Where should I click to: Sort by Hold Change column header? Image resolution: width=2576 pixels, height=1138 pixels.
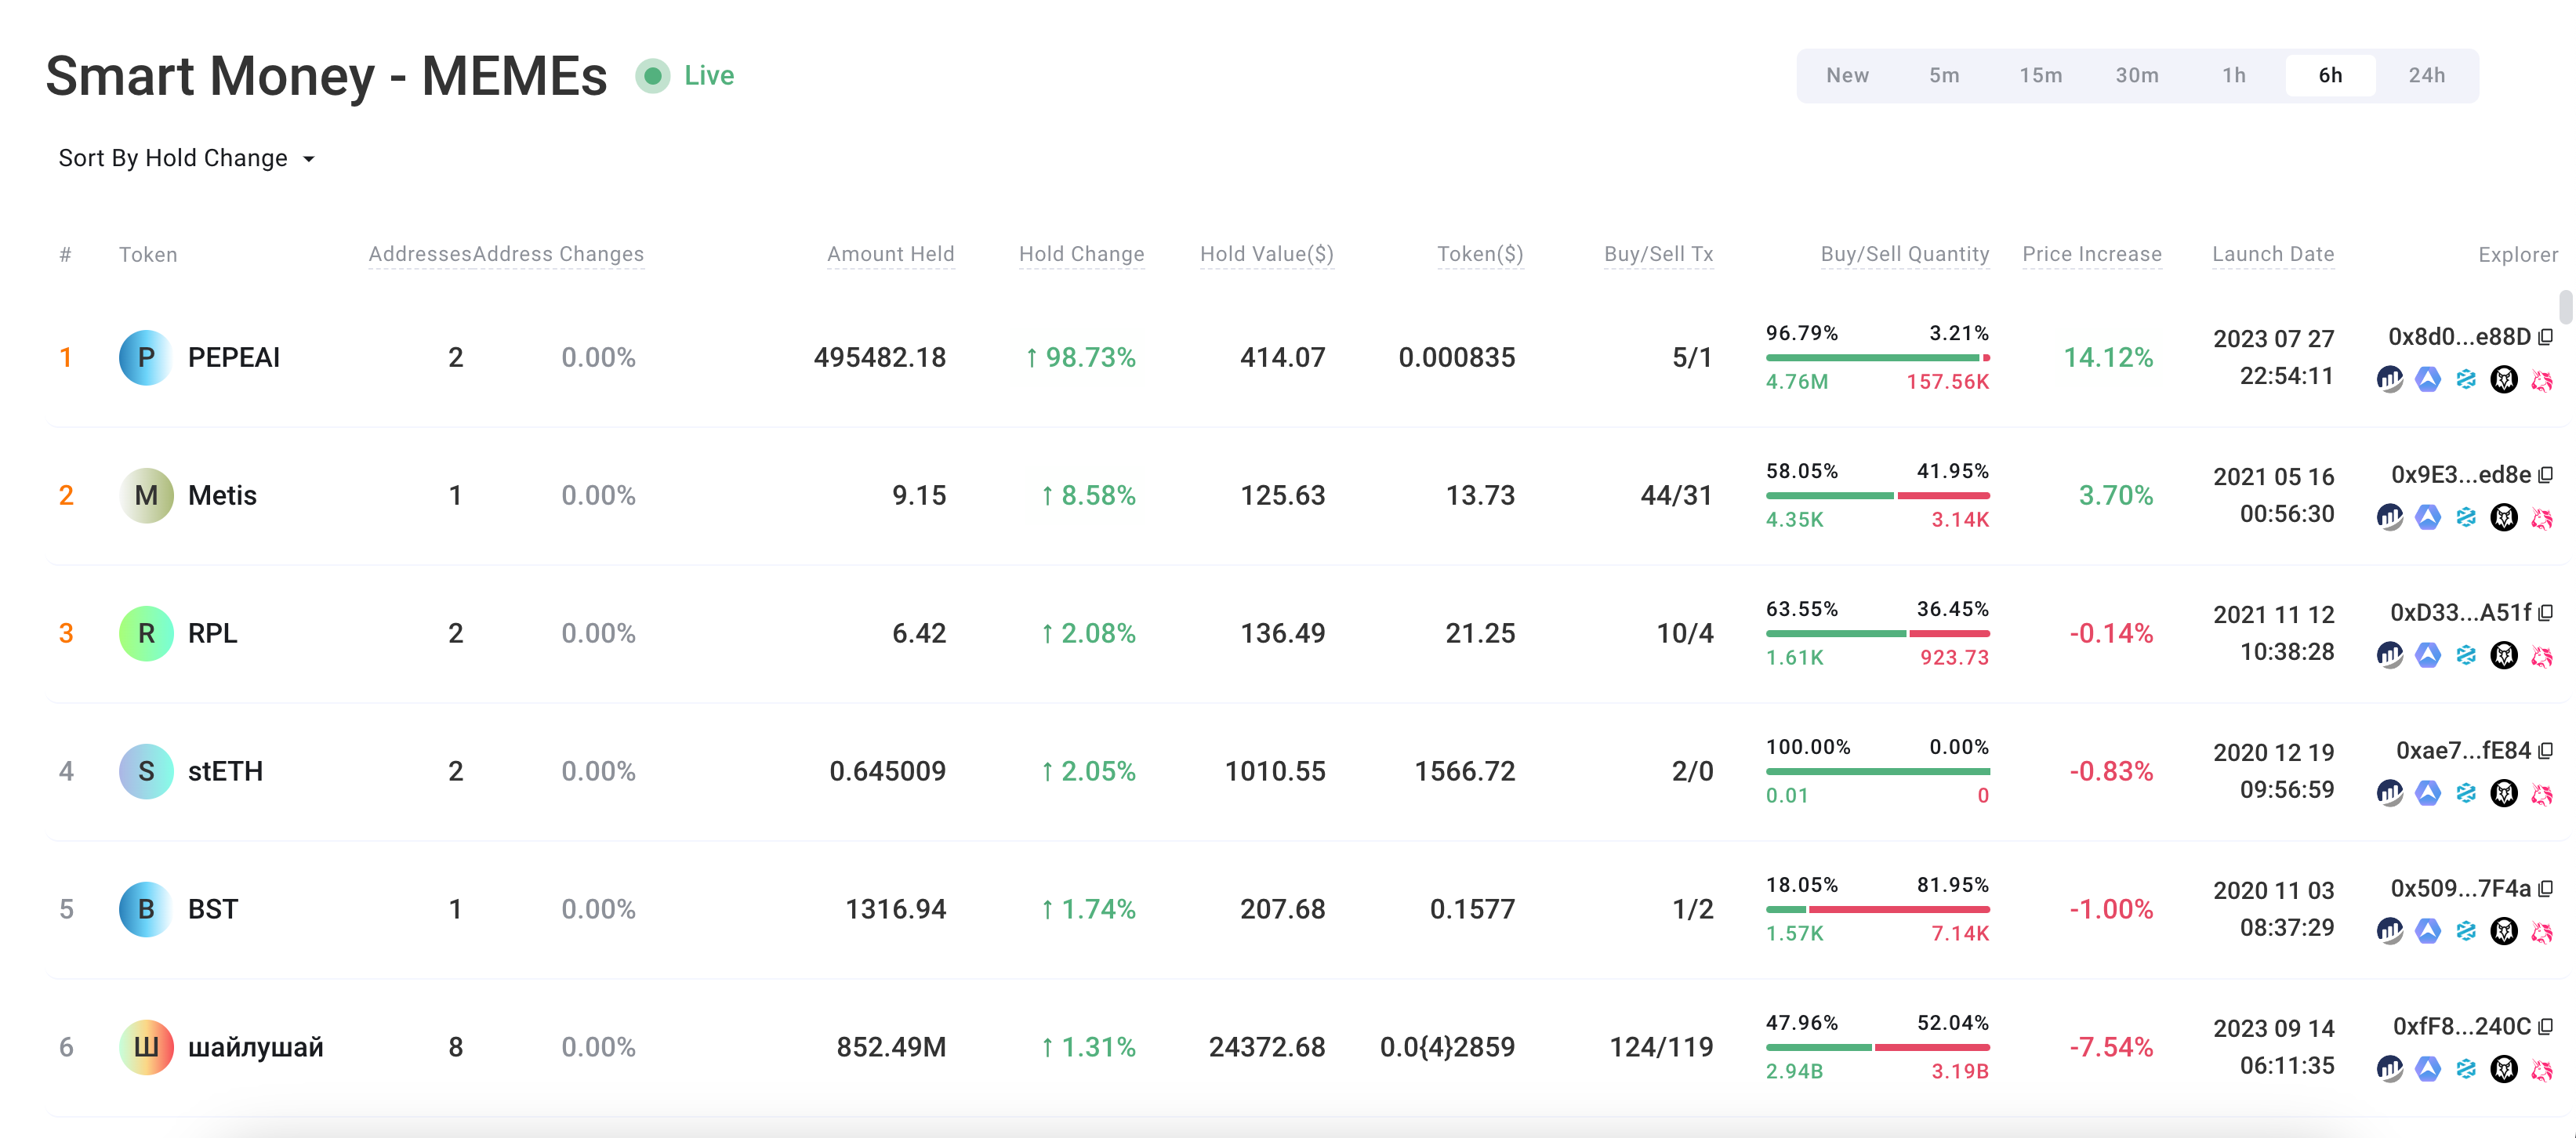1080,254
